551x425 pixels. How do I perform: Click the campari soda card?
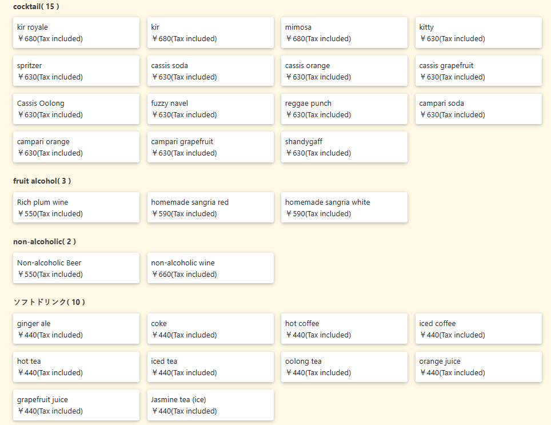pos(478,109)
